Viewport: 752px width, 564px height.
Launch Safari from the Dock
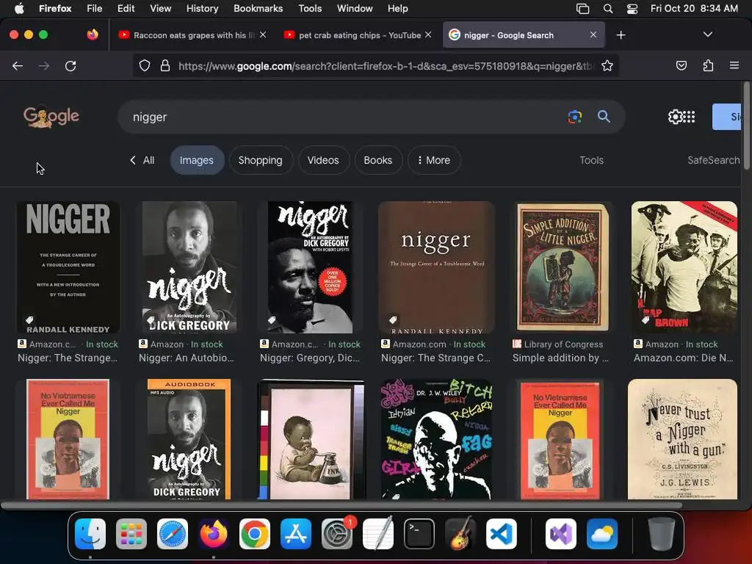173,534
